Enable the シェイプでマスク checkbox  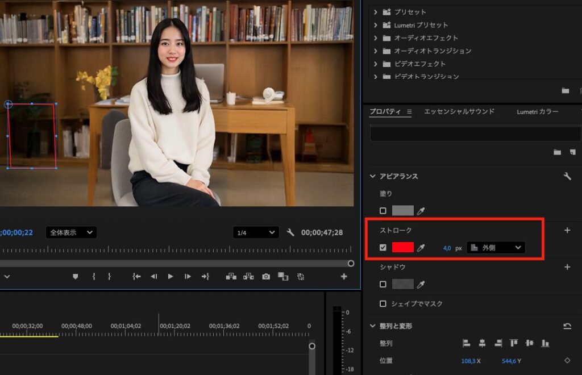[x=383, y=303]
